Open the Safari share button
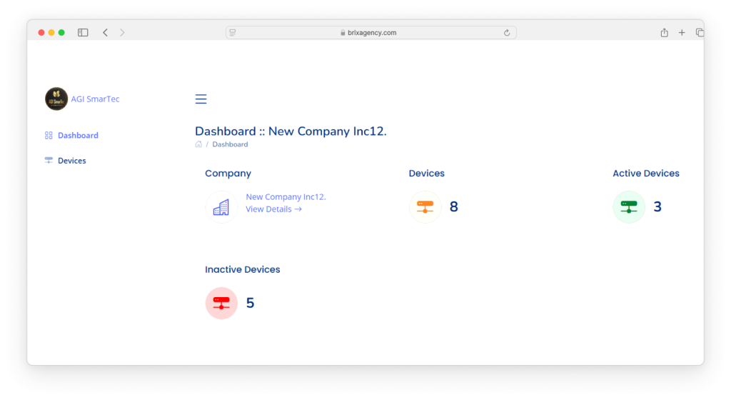Image resolution: width=731 pixels, height=400 pixels. coord(665,32)
